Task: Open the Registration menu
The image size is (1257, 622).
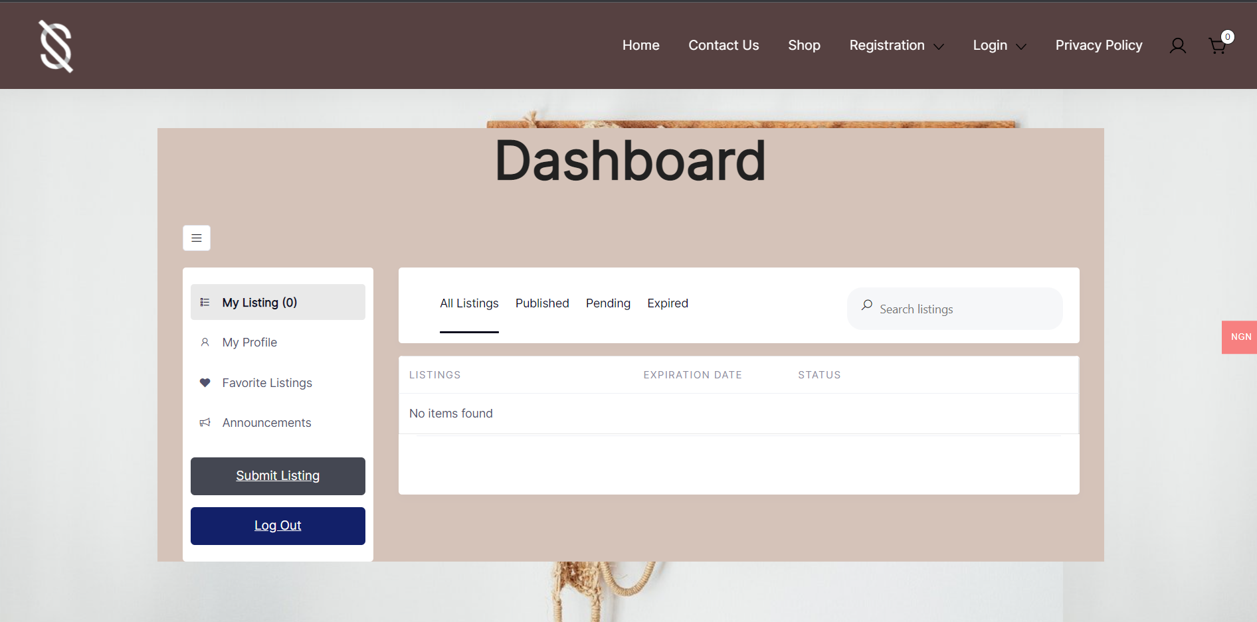Action: click(887, 45)
